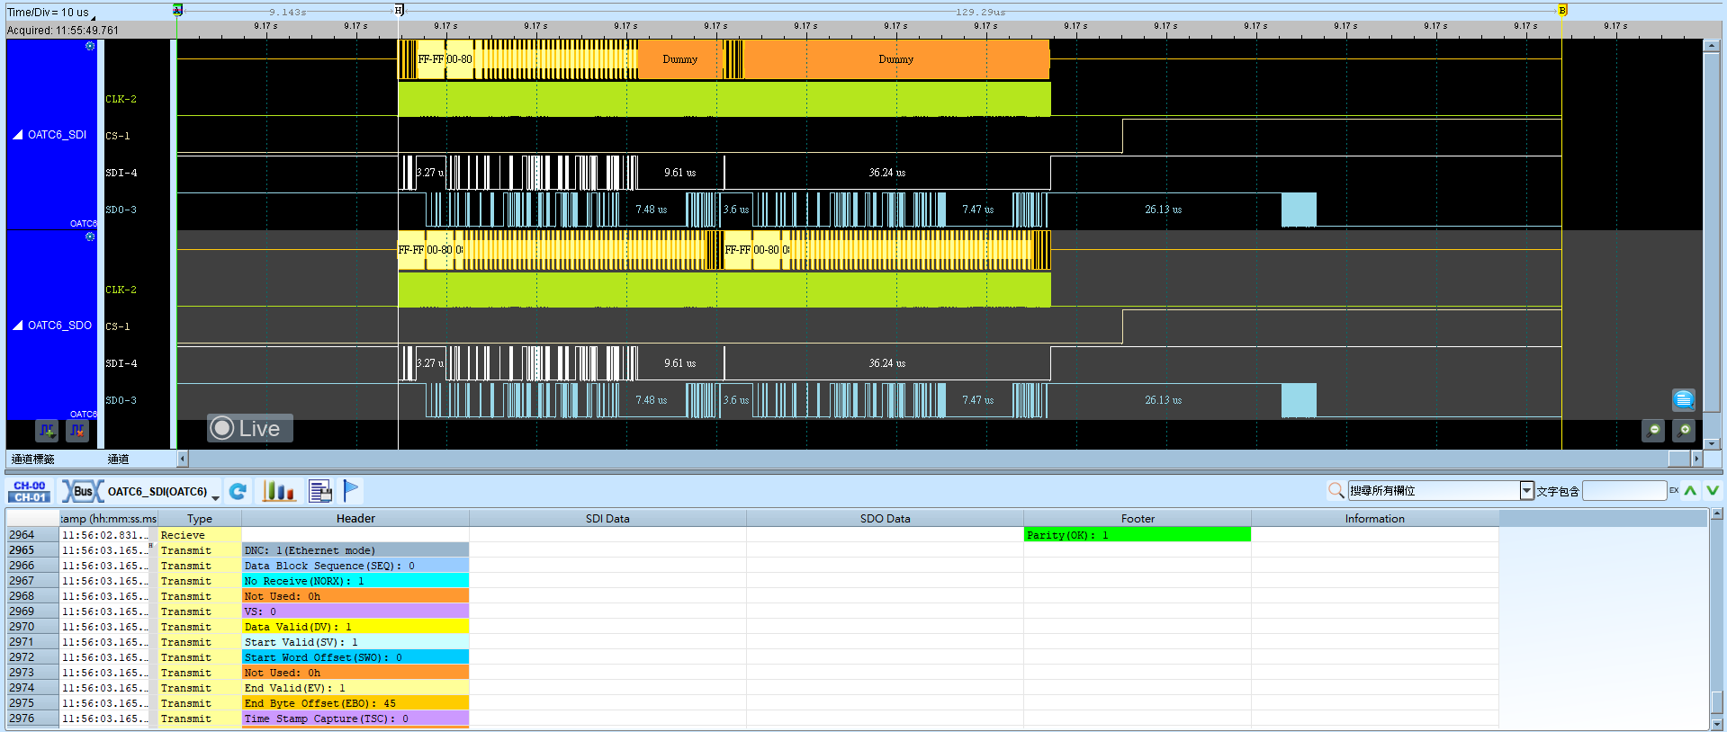The height and width of the screenshot is (732, 1727).
Task: Click the add channel icon below bus labels
Action: click(x=47, y=431)
